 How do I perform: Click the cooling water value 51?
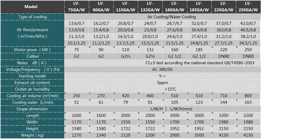click(x=77, y=103)
